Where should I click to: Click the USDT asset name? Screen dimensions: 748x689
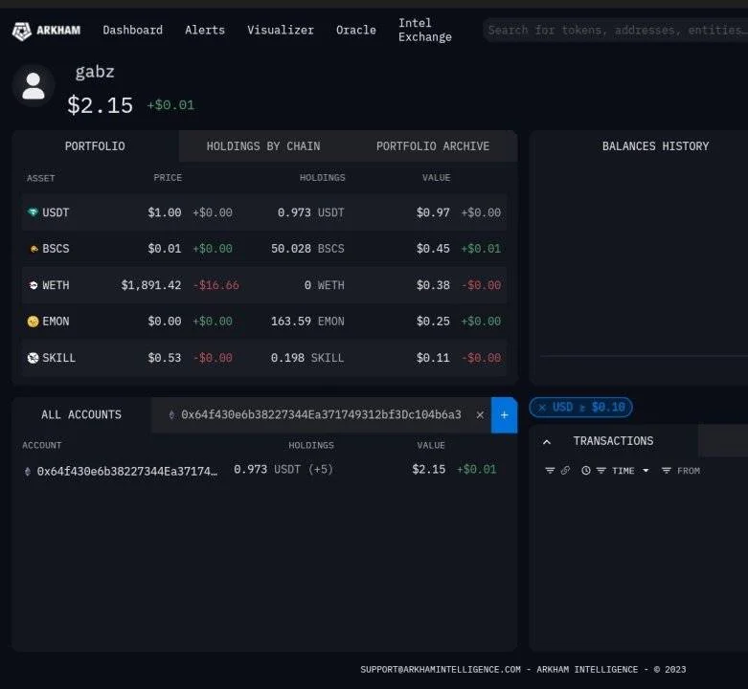[x=56, y=212]
